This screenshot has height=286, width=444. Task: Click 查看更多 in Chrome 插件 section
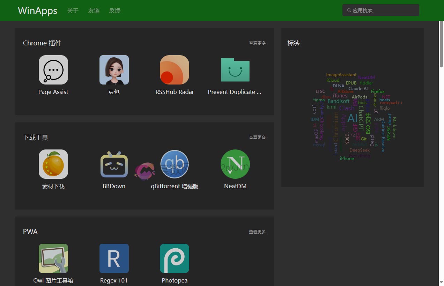[257, 43]
